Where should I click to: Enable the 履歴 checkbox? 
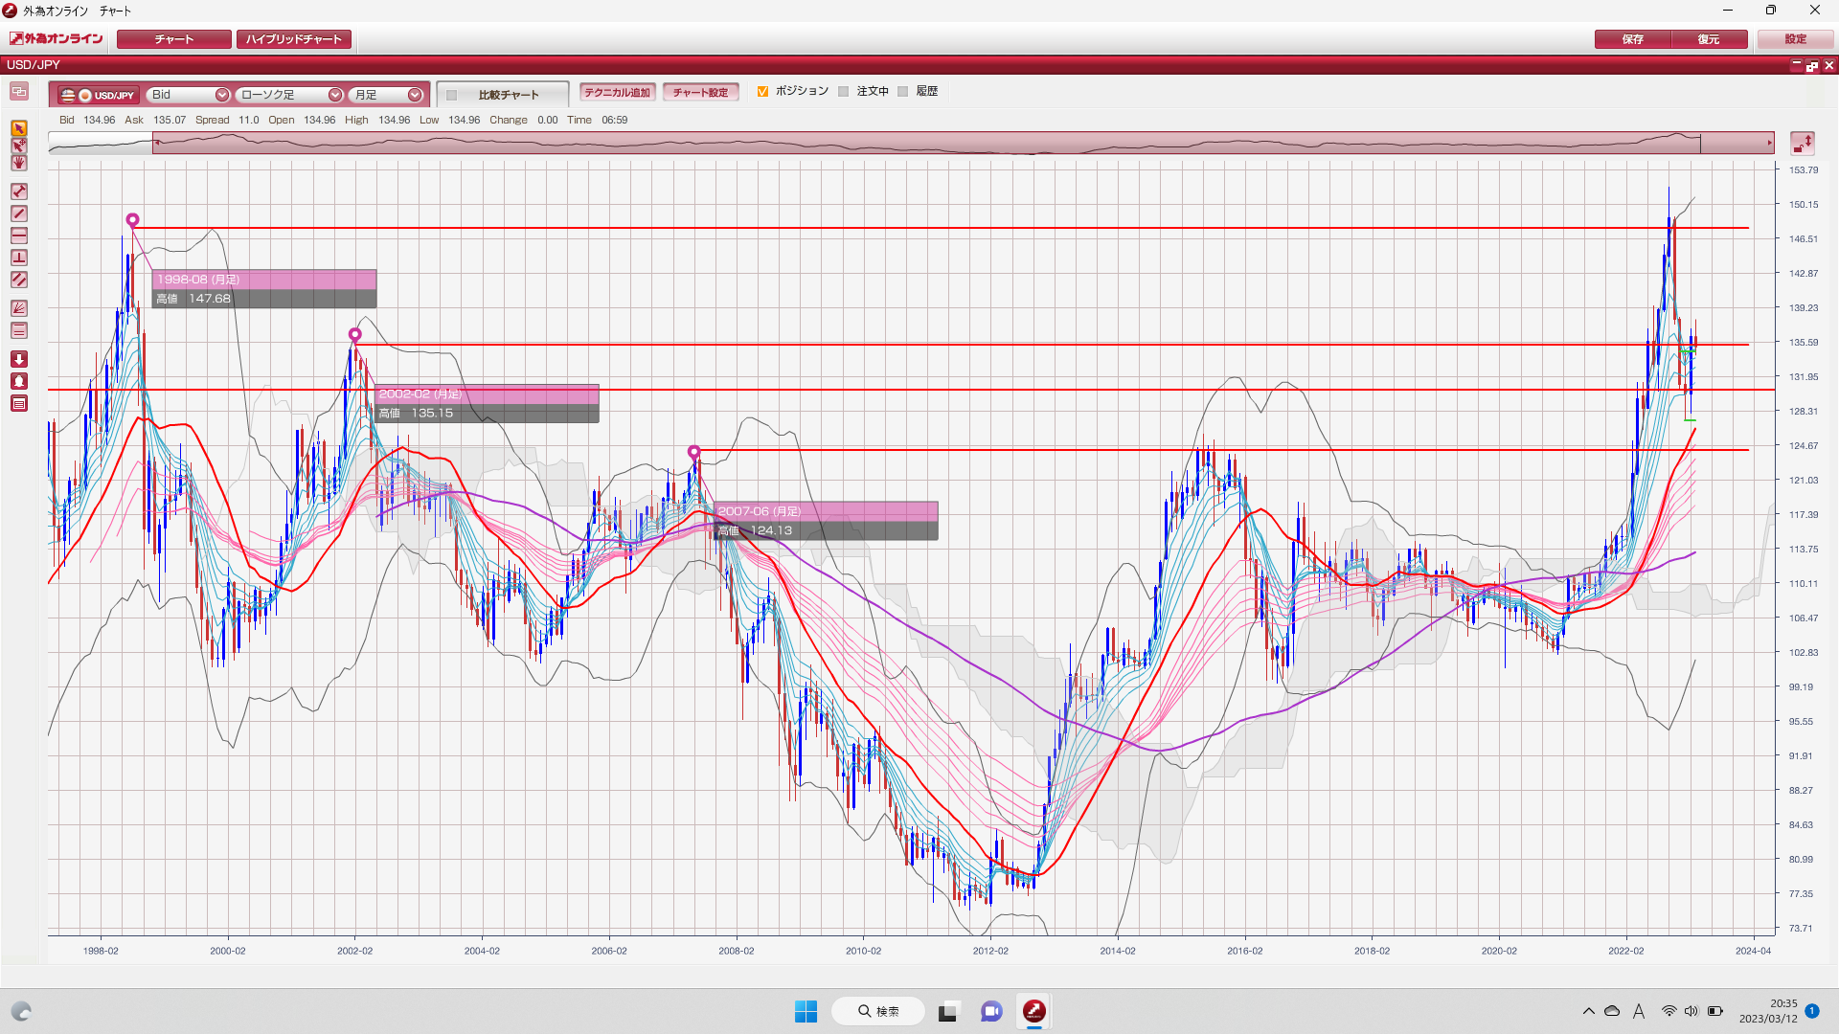click(x=903, y=92)
